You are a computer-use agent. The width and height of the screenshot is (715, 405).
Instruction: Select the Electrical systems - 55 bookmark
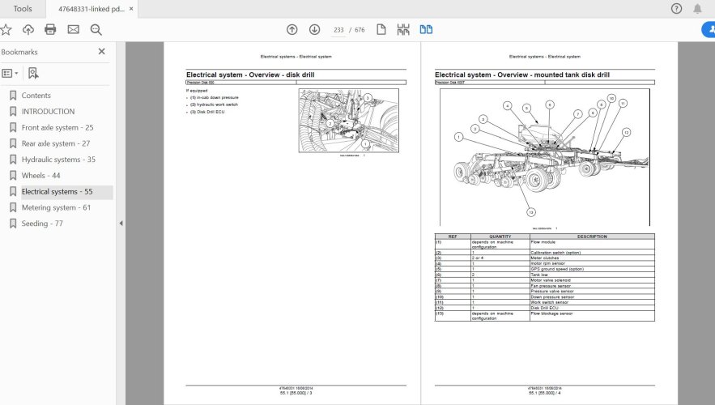(x=57, y=191)
